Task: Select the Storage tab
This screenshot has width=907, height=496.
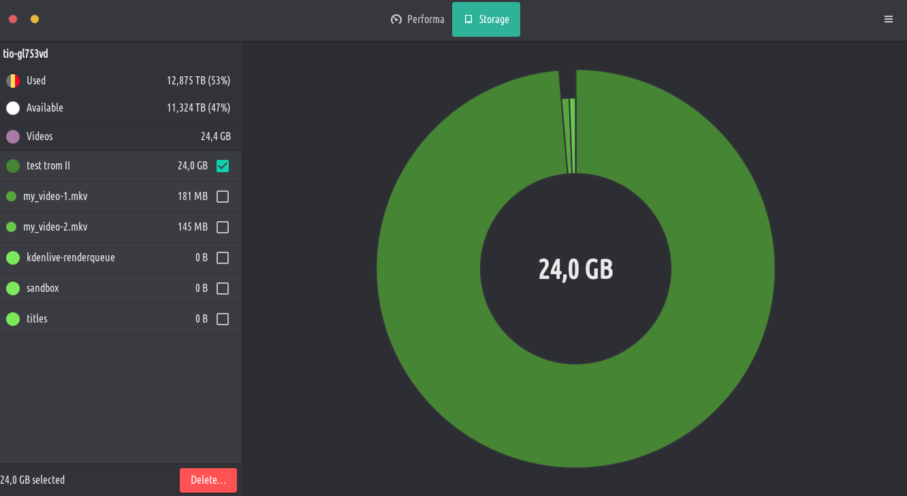Action: point(486,19)
